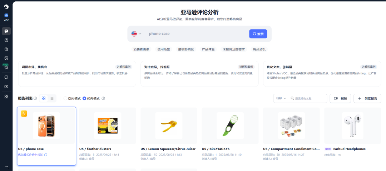
Task: Switch report list to list view
Action: coord(52,98)
